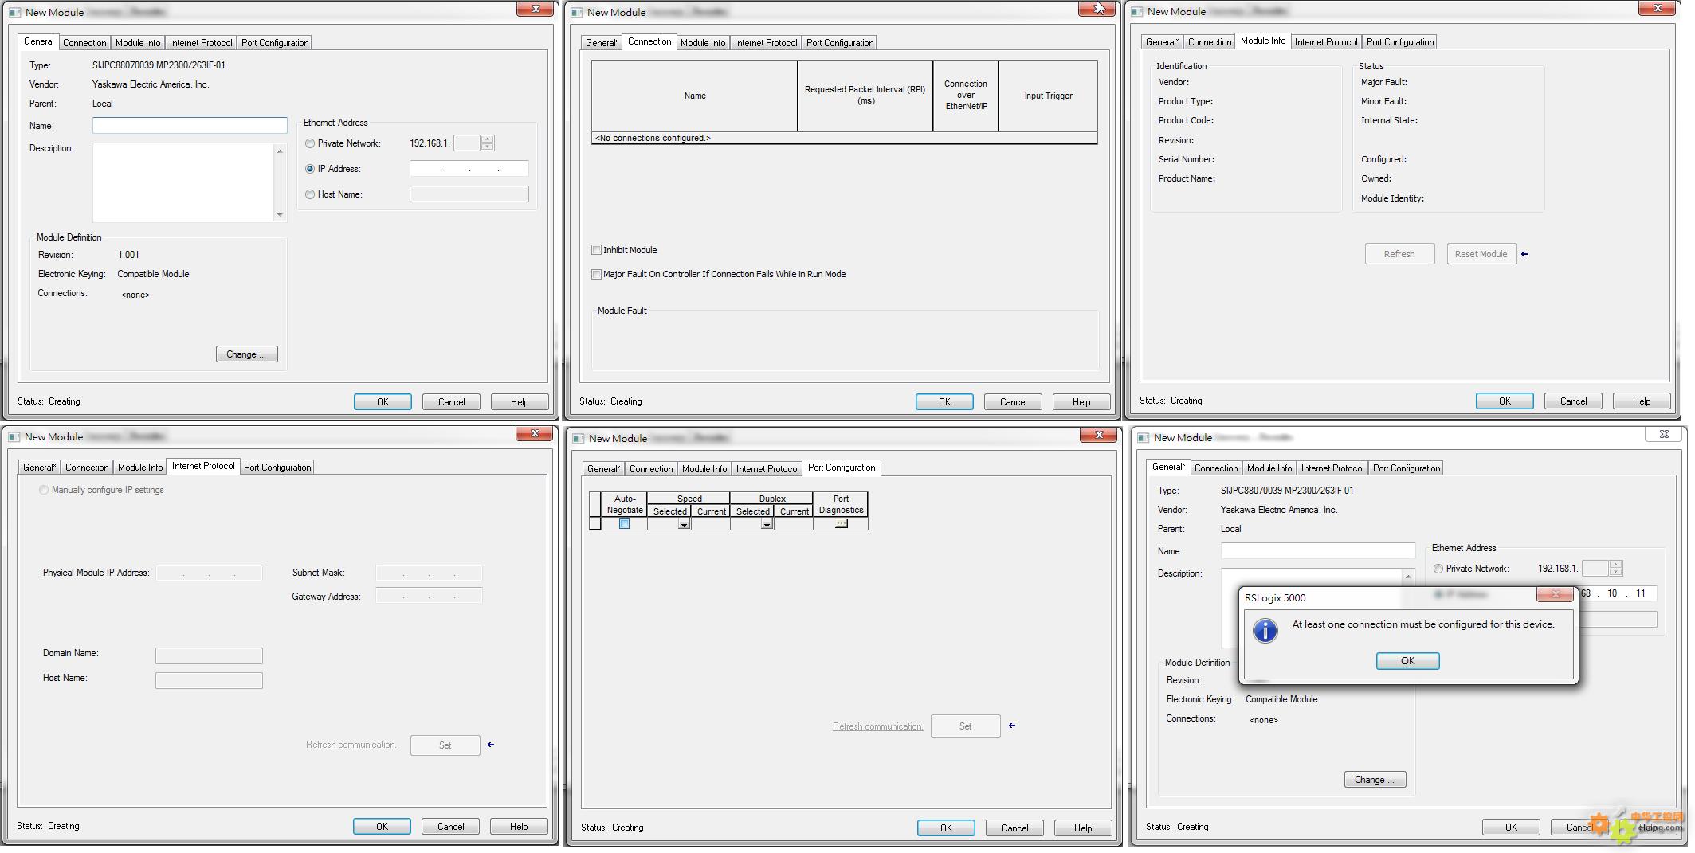Click Help in the Port Configuration-tab window
This screenshot has width=1695, height=853.
(1083, 828)
